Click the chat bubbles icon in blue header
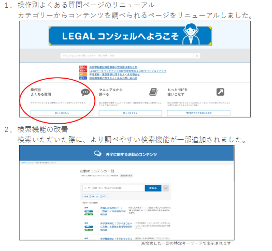Screen dimensions: 272x251 98,154
